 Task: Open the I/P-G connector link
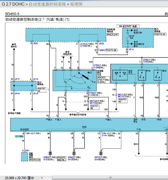tap(36, 79)
